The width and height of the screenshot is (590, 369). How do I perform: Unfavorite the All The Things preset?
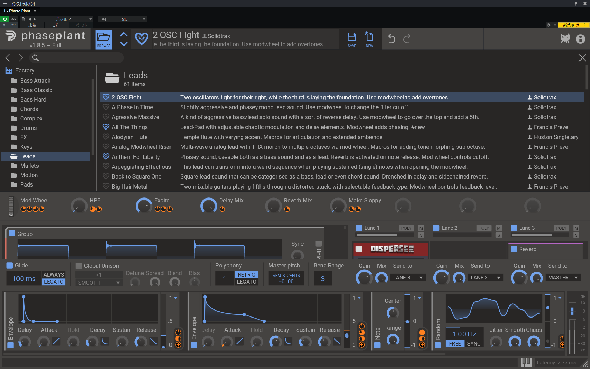point(106,127)
